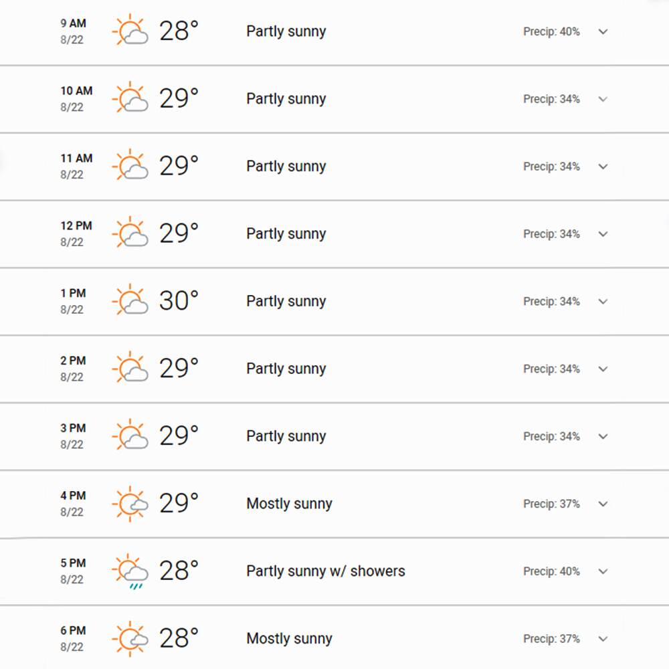669x669 pixels.
Task: Click 'Partly sunny w/ showers' description
Action: coord(326,571)
